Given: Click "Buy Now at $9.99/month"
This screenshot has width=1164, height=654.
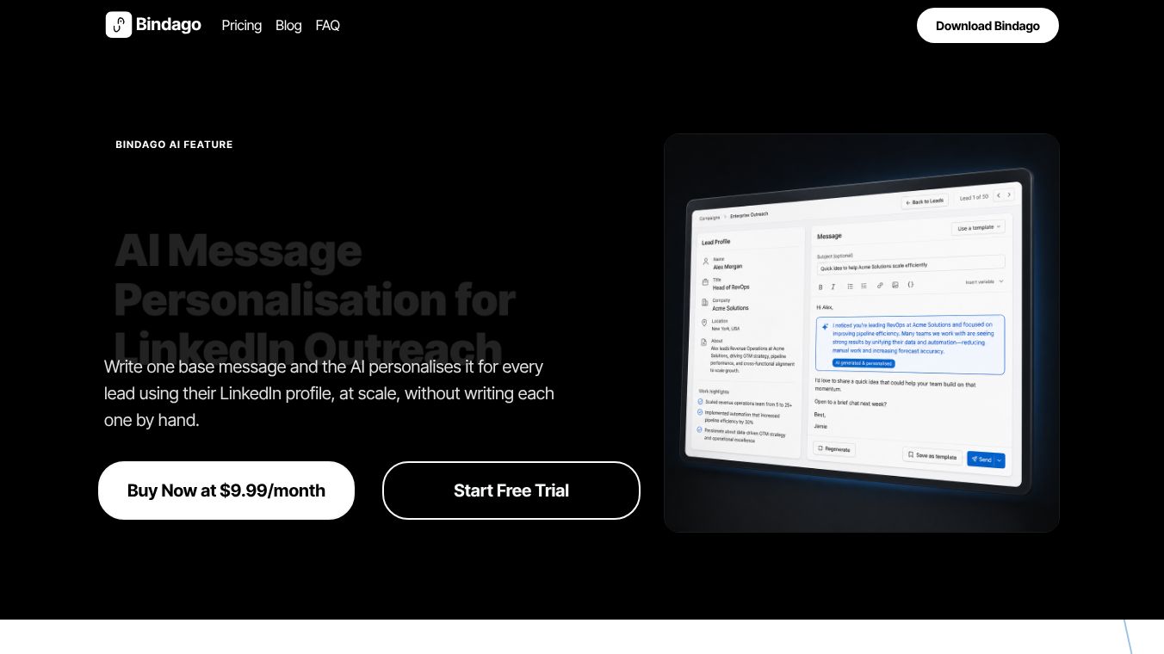Looking at the screenshot, I should (x=226, y=490).
